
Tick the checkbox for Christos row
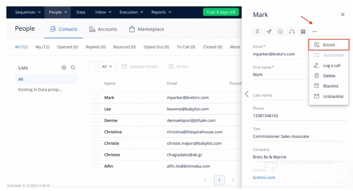coord(96,155)
